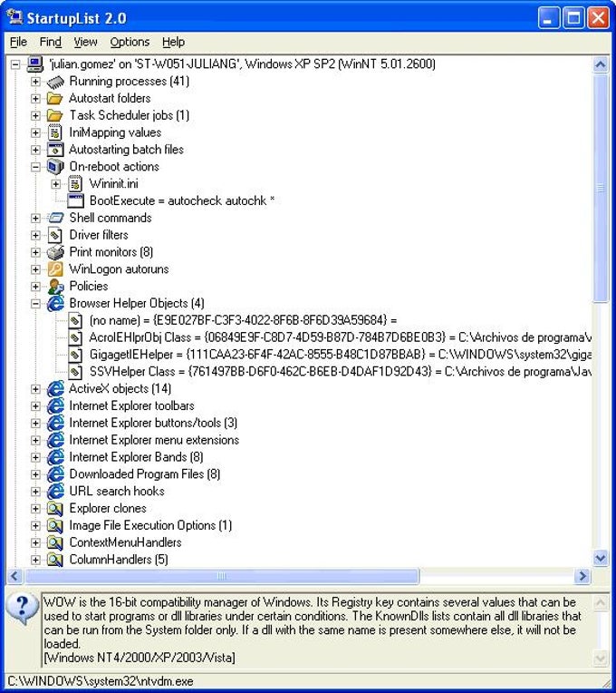Click the computer icon at tree root
Image resolution: width=616 pixels, height=693 pixels.
click(x=34, y=64)
